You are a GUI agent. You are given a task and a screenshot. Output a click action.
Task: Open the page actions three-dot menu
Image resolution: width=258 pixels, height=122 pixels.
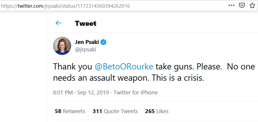point(231,5)
